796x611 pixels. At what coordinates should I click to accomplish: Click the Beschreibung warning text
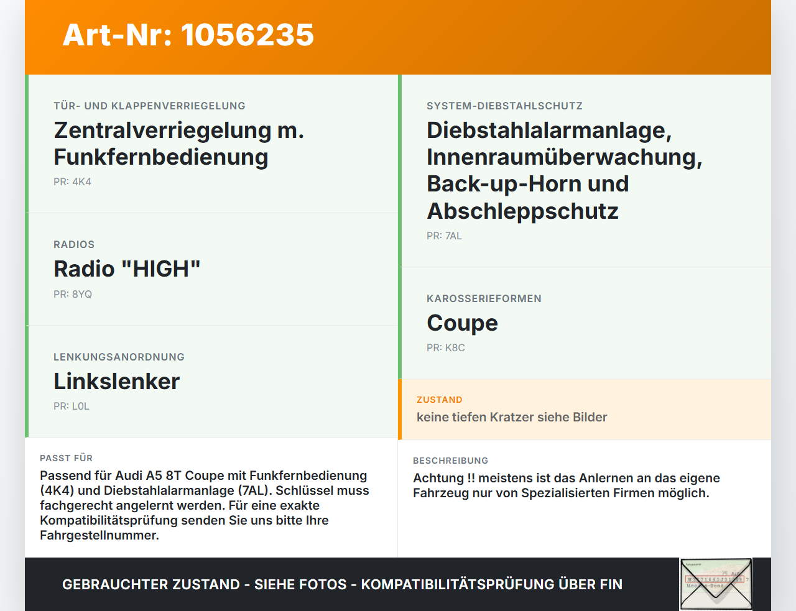[567, 485]
